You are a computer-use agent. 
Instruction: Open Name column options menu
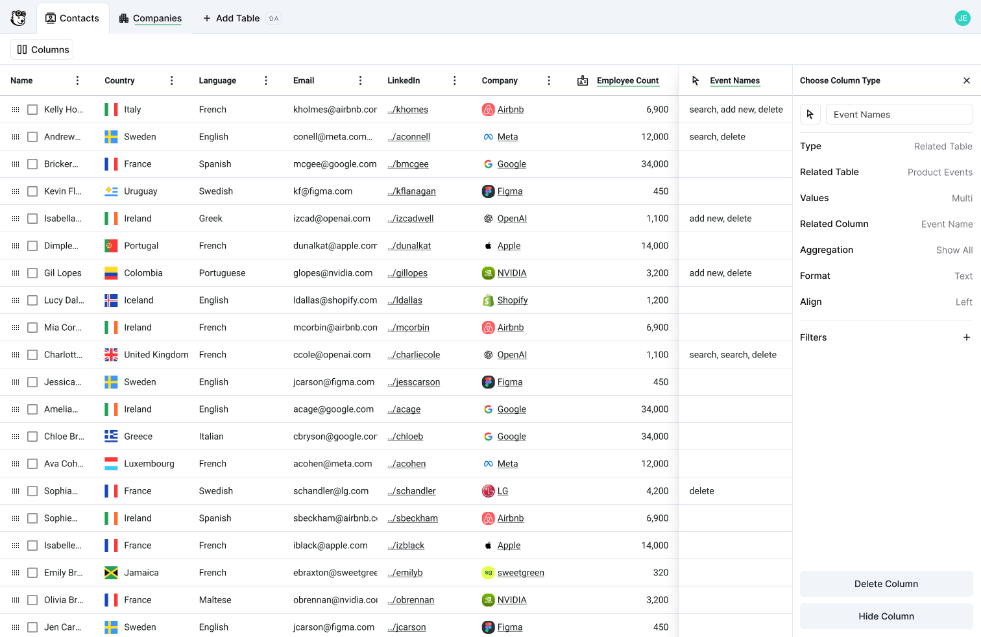click(x=77, y=80)
